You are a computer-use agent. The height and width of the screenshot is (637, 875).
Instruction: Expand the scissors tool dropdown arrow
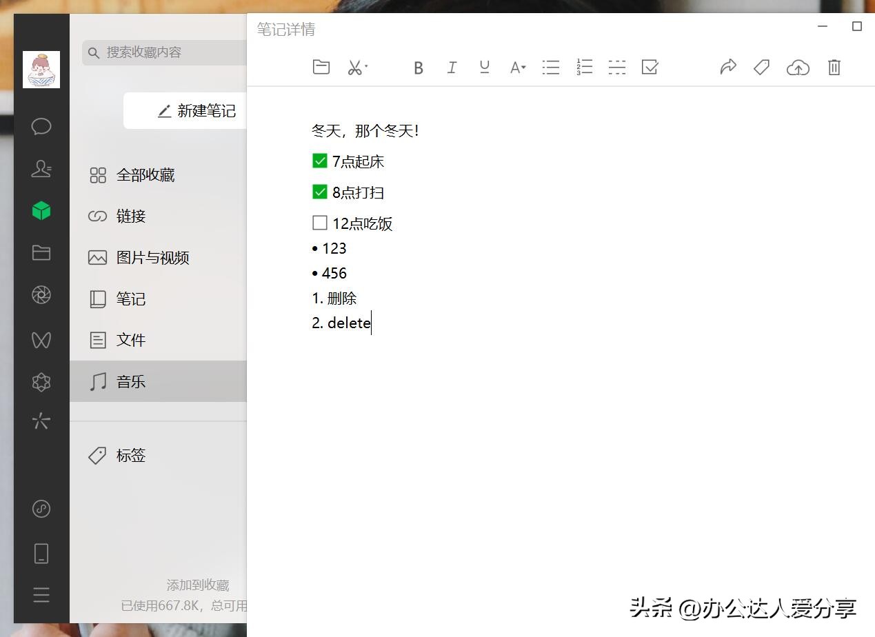coord(366,67)
